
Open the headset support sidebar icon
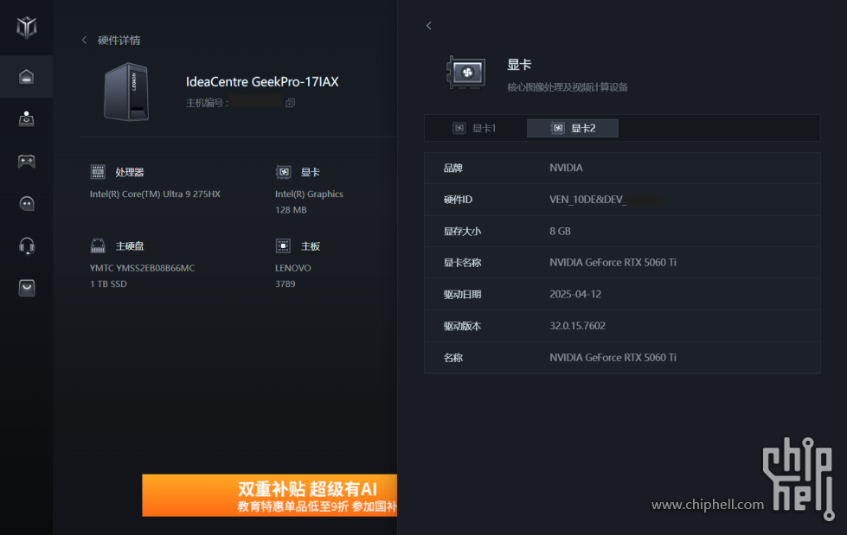click(27, 245)
